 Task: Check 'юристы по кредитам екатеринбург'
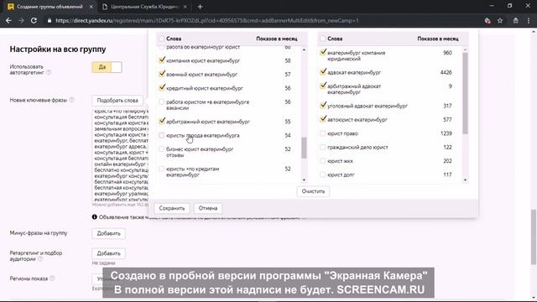[x=162, y=169]
